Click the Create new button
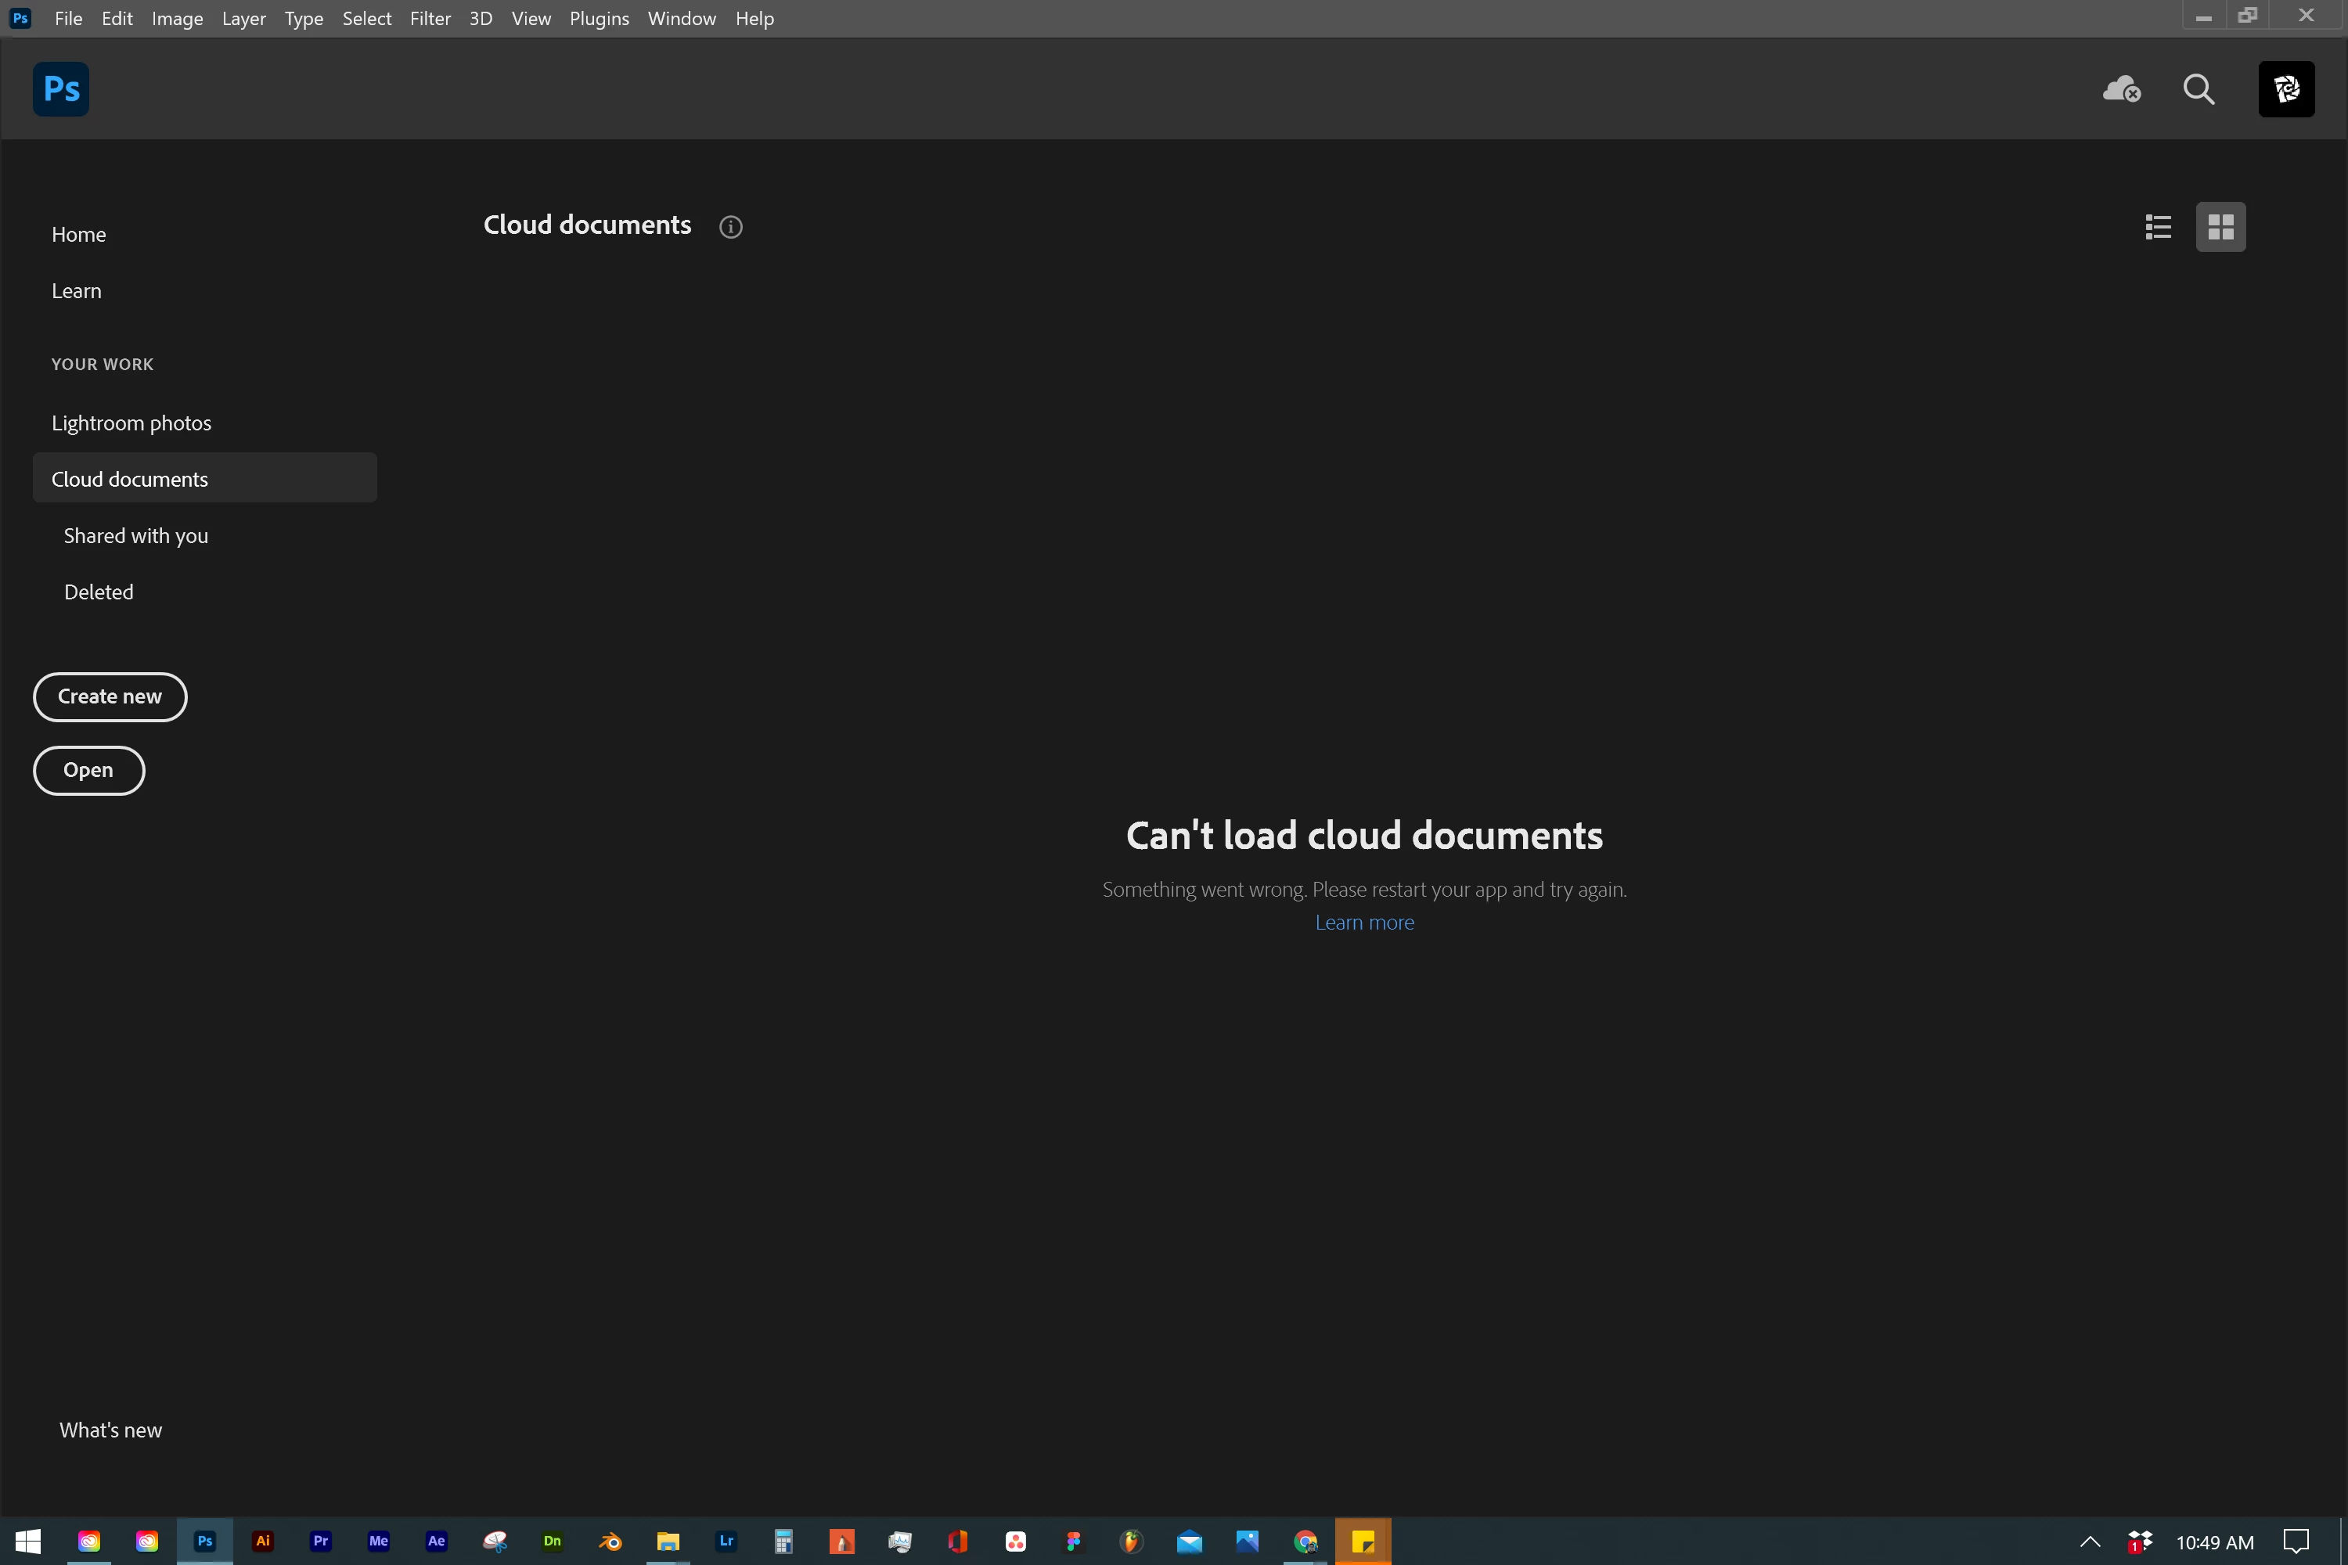 coord(110,696)
